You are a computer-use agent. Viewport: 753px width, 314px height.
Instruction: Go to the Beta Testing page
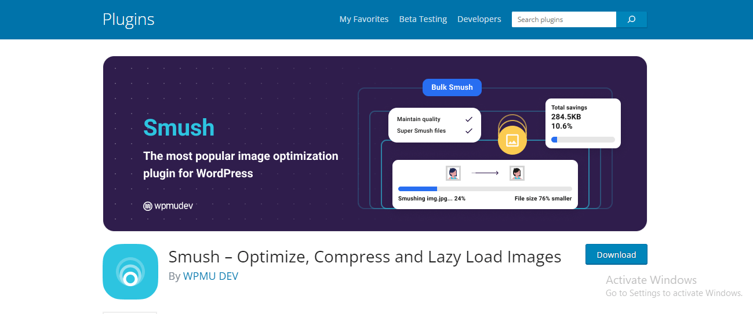point(423,19)
